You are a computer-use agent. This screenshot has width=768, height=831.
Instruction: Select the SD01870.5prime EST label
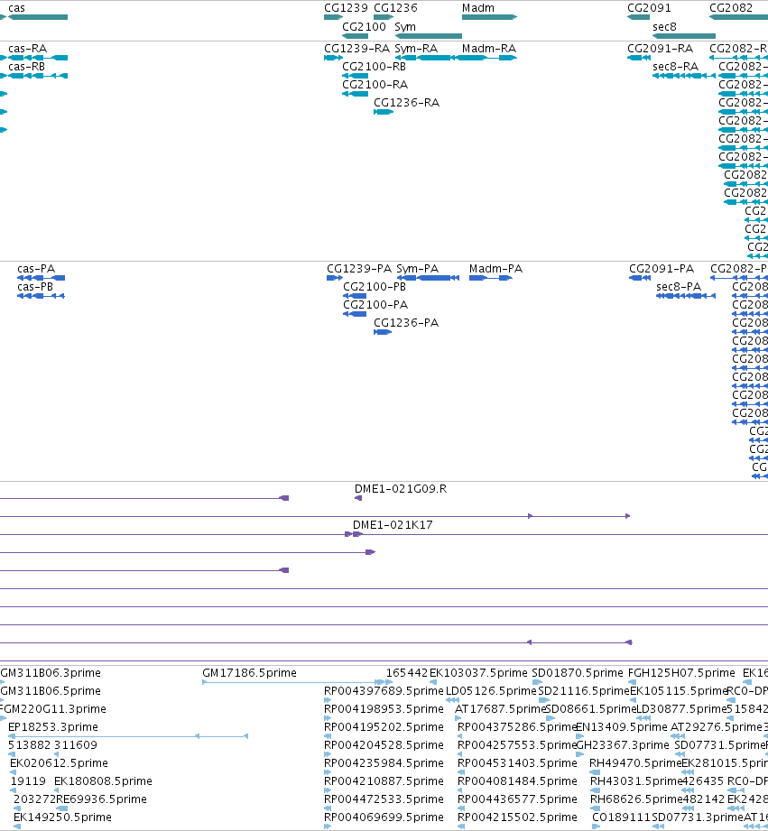pyautogui.click(x=578, y=673)
